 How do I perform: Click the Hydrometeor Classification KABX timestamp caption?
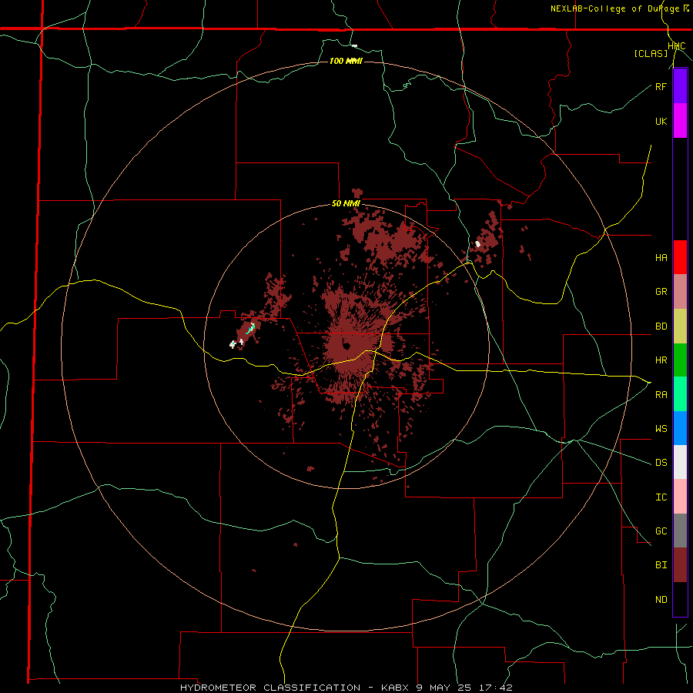(x=346, y=688)
